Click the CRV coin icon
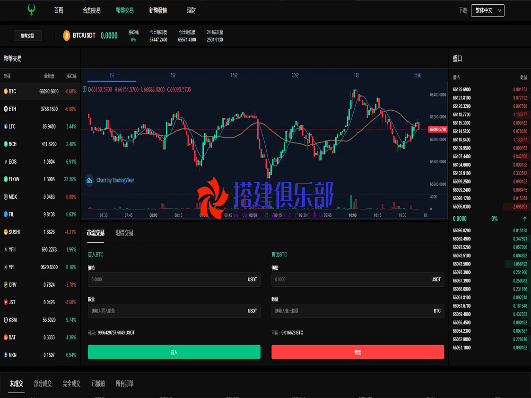 point(6,285)
